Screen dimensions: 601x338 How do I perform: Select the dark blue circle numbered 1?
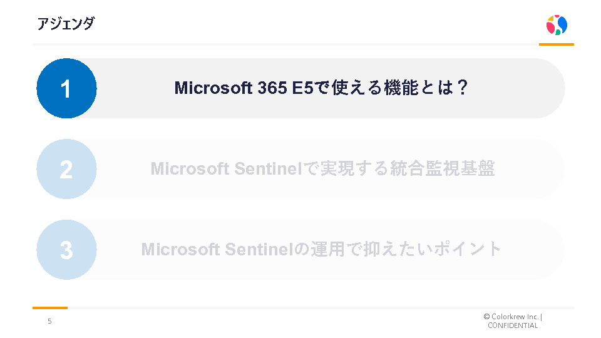(66, 88)
